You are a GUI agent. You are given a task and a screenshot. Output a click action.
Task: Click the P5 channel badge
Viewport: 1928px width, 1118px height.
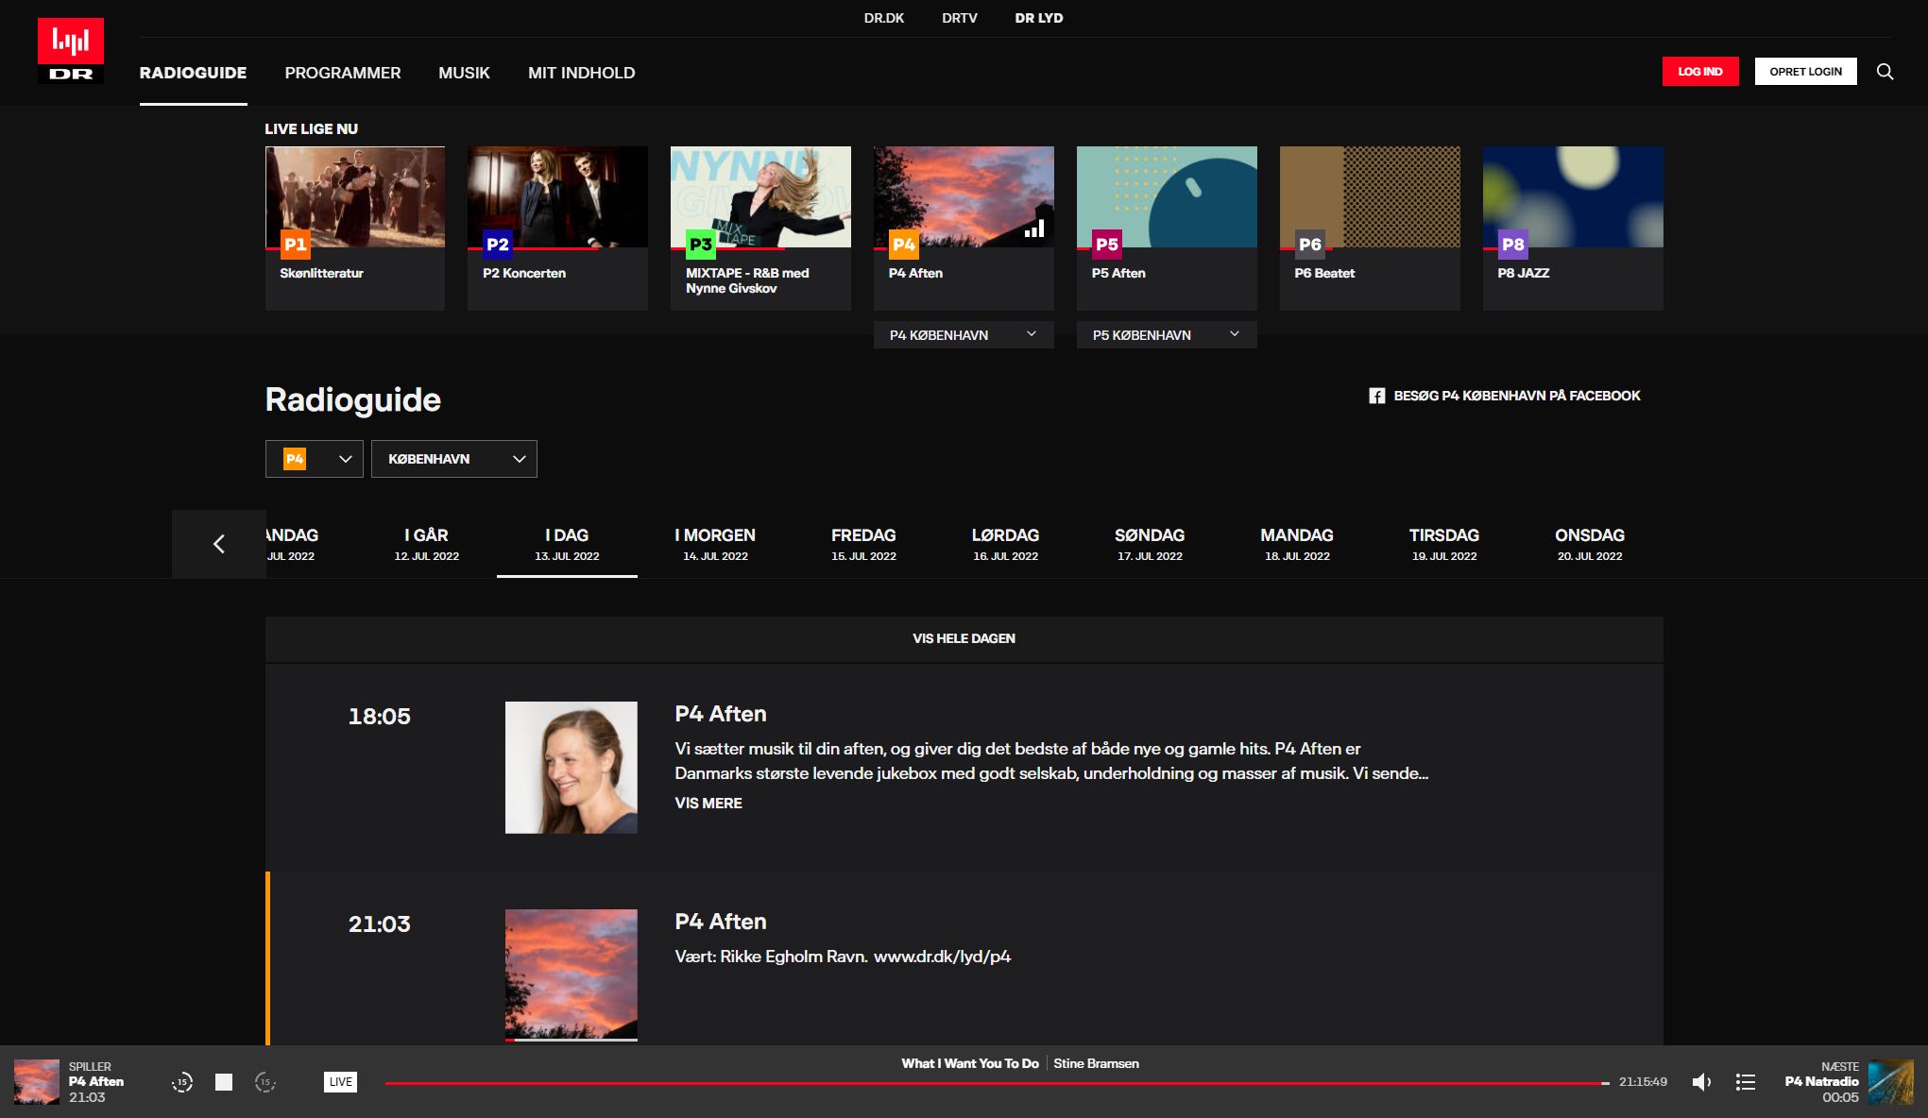pyautogui.click(x=1107, y=245)
